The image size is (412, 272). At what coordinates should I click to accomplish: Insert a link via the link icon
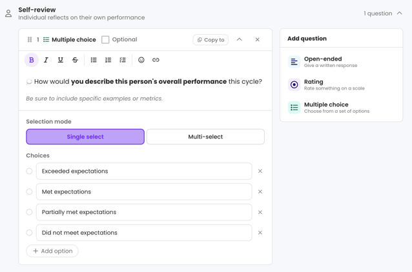coord(156,60)
